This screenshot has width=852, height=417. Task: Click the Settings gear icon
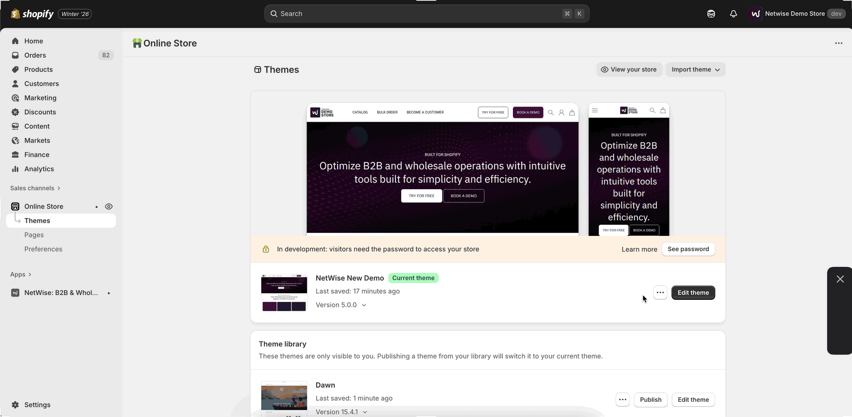tap(15, 405)
